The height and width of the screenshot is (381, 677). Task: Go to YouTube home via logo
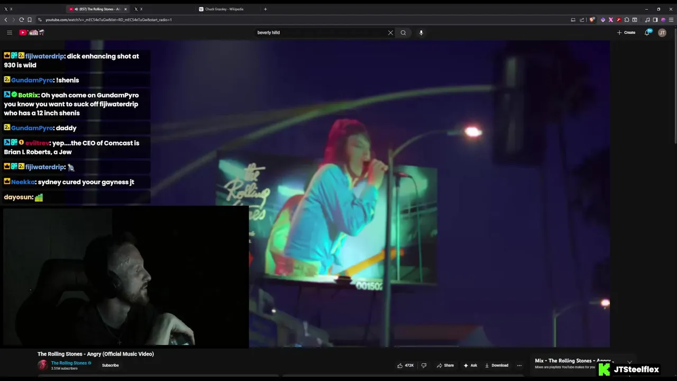coord(32,32)
